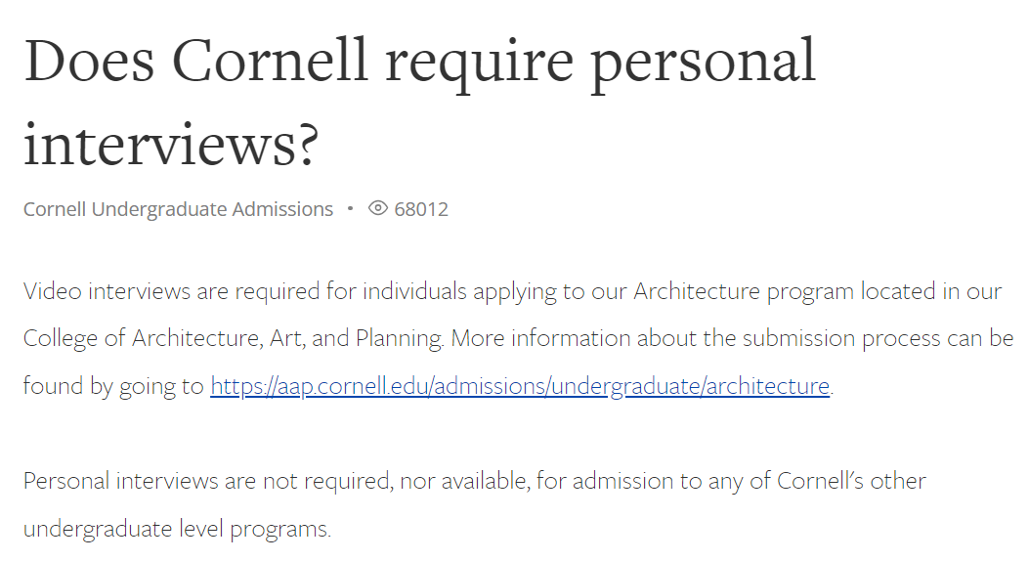The height and width of the screenshot is (561, 1029).
Task: Click the dot separator beside the author name
Action: (351, 208)
